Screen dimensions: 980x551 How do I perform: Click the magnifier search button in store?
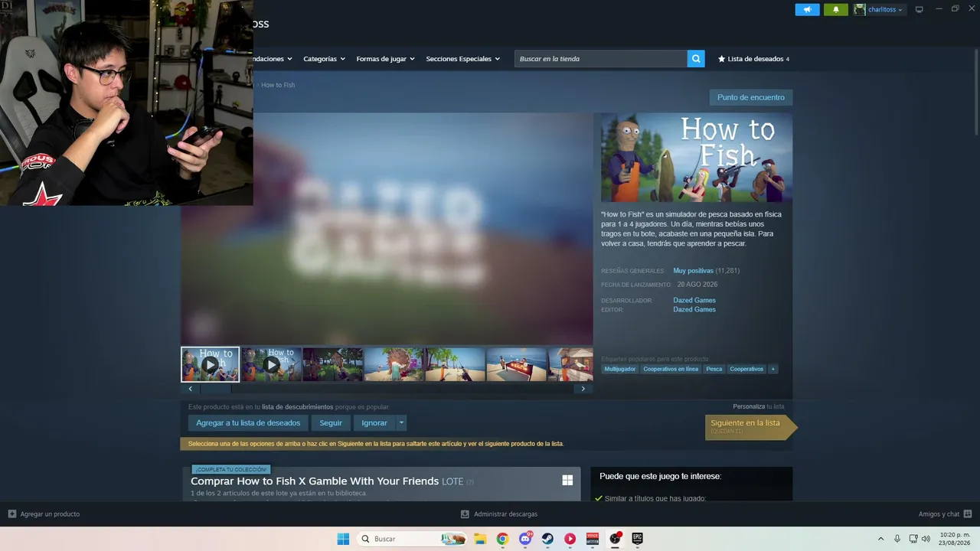click(x=696, y=59)
